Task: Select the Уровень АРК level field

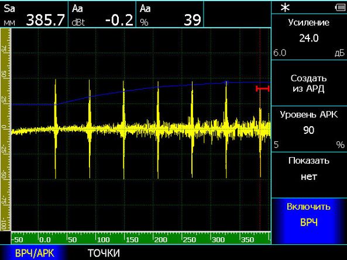Action: (309, 129)
